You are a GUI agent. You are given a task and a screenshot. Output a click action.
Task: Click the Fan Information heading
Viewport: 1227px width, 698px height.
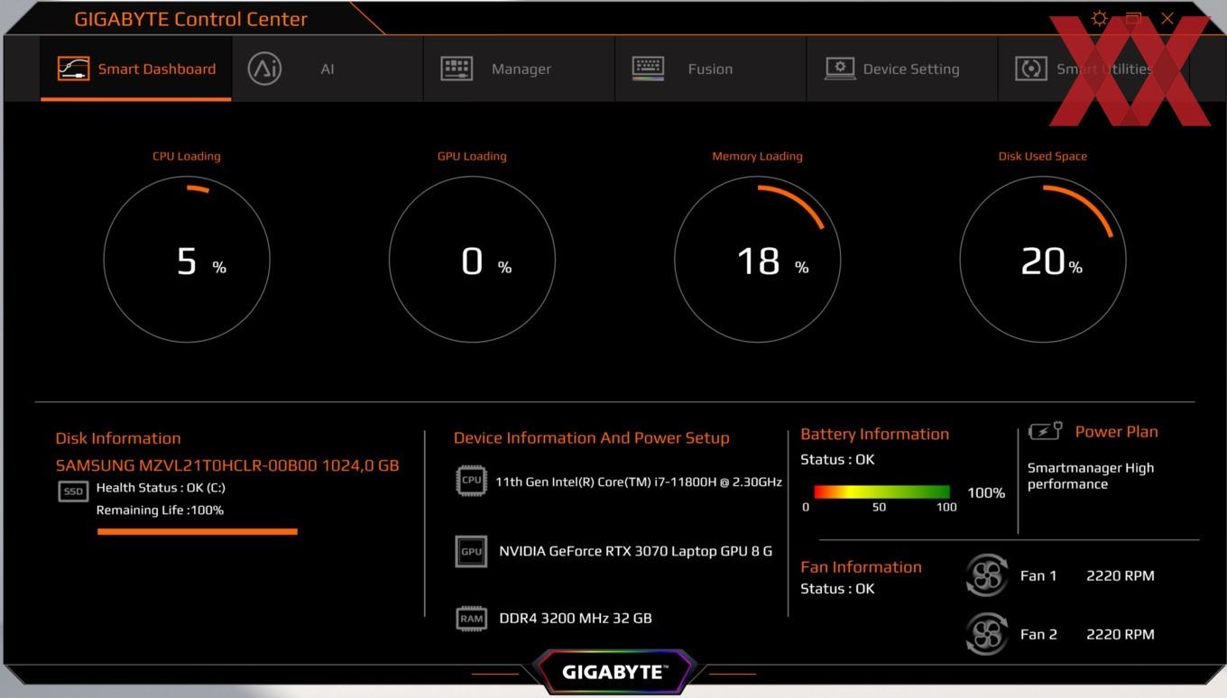[861, 567]
